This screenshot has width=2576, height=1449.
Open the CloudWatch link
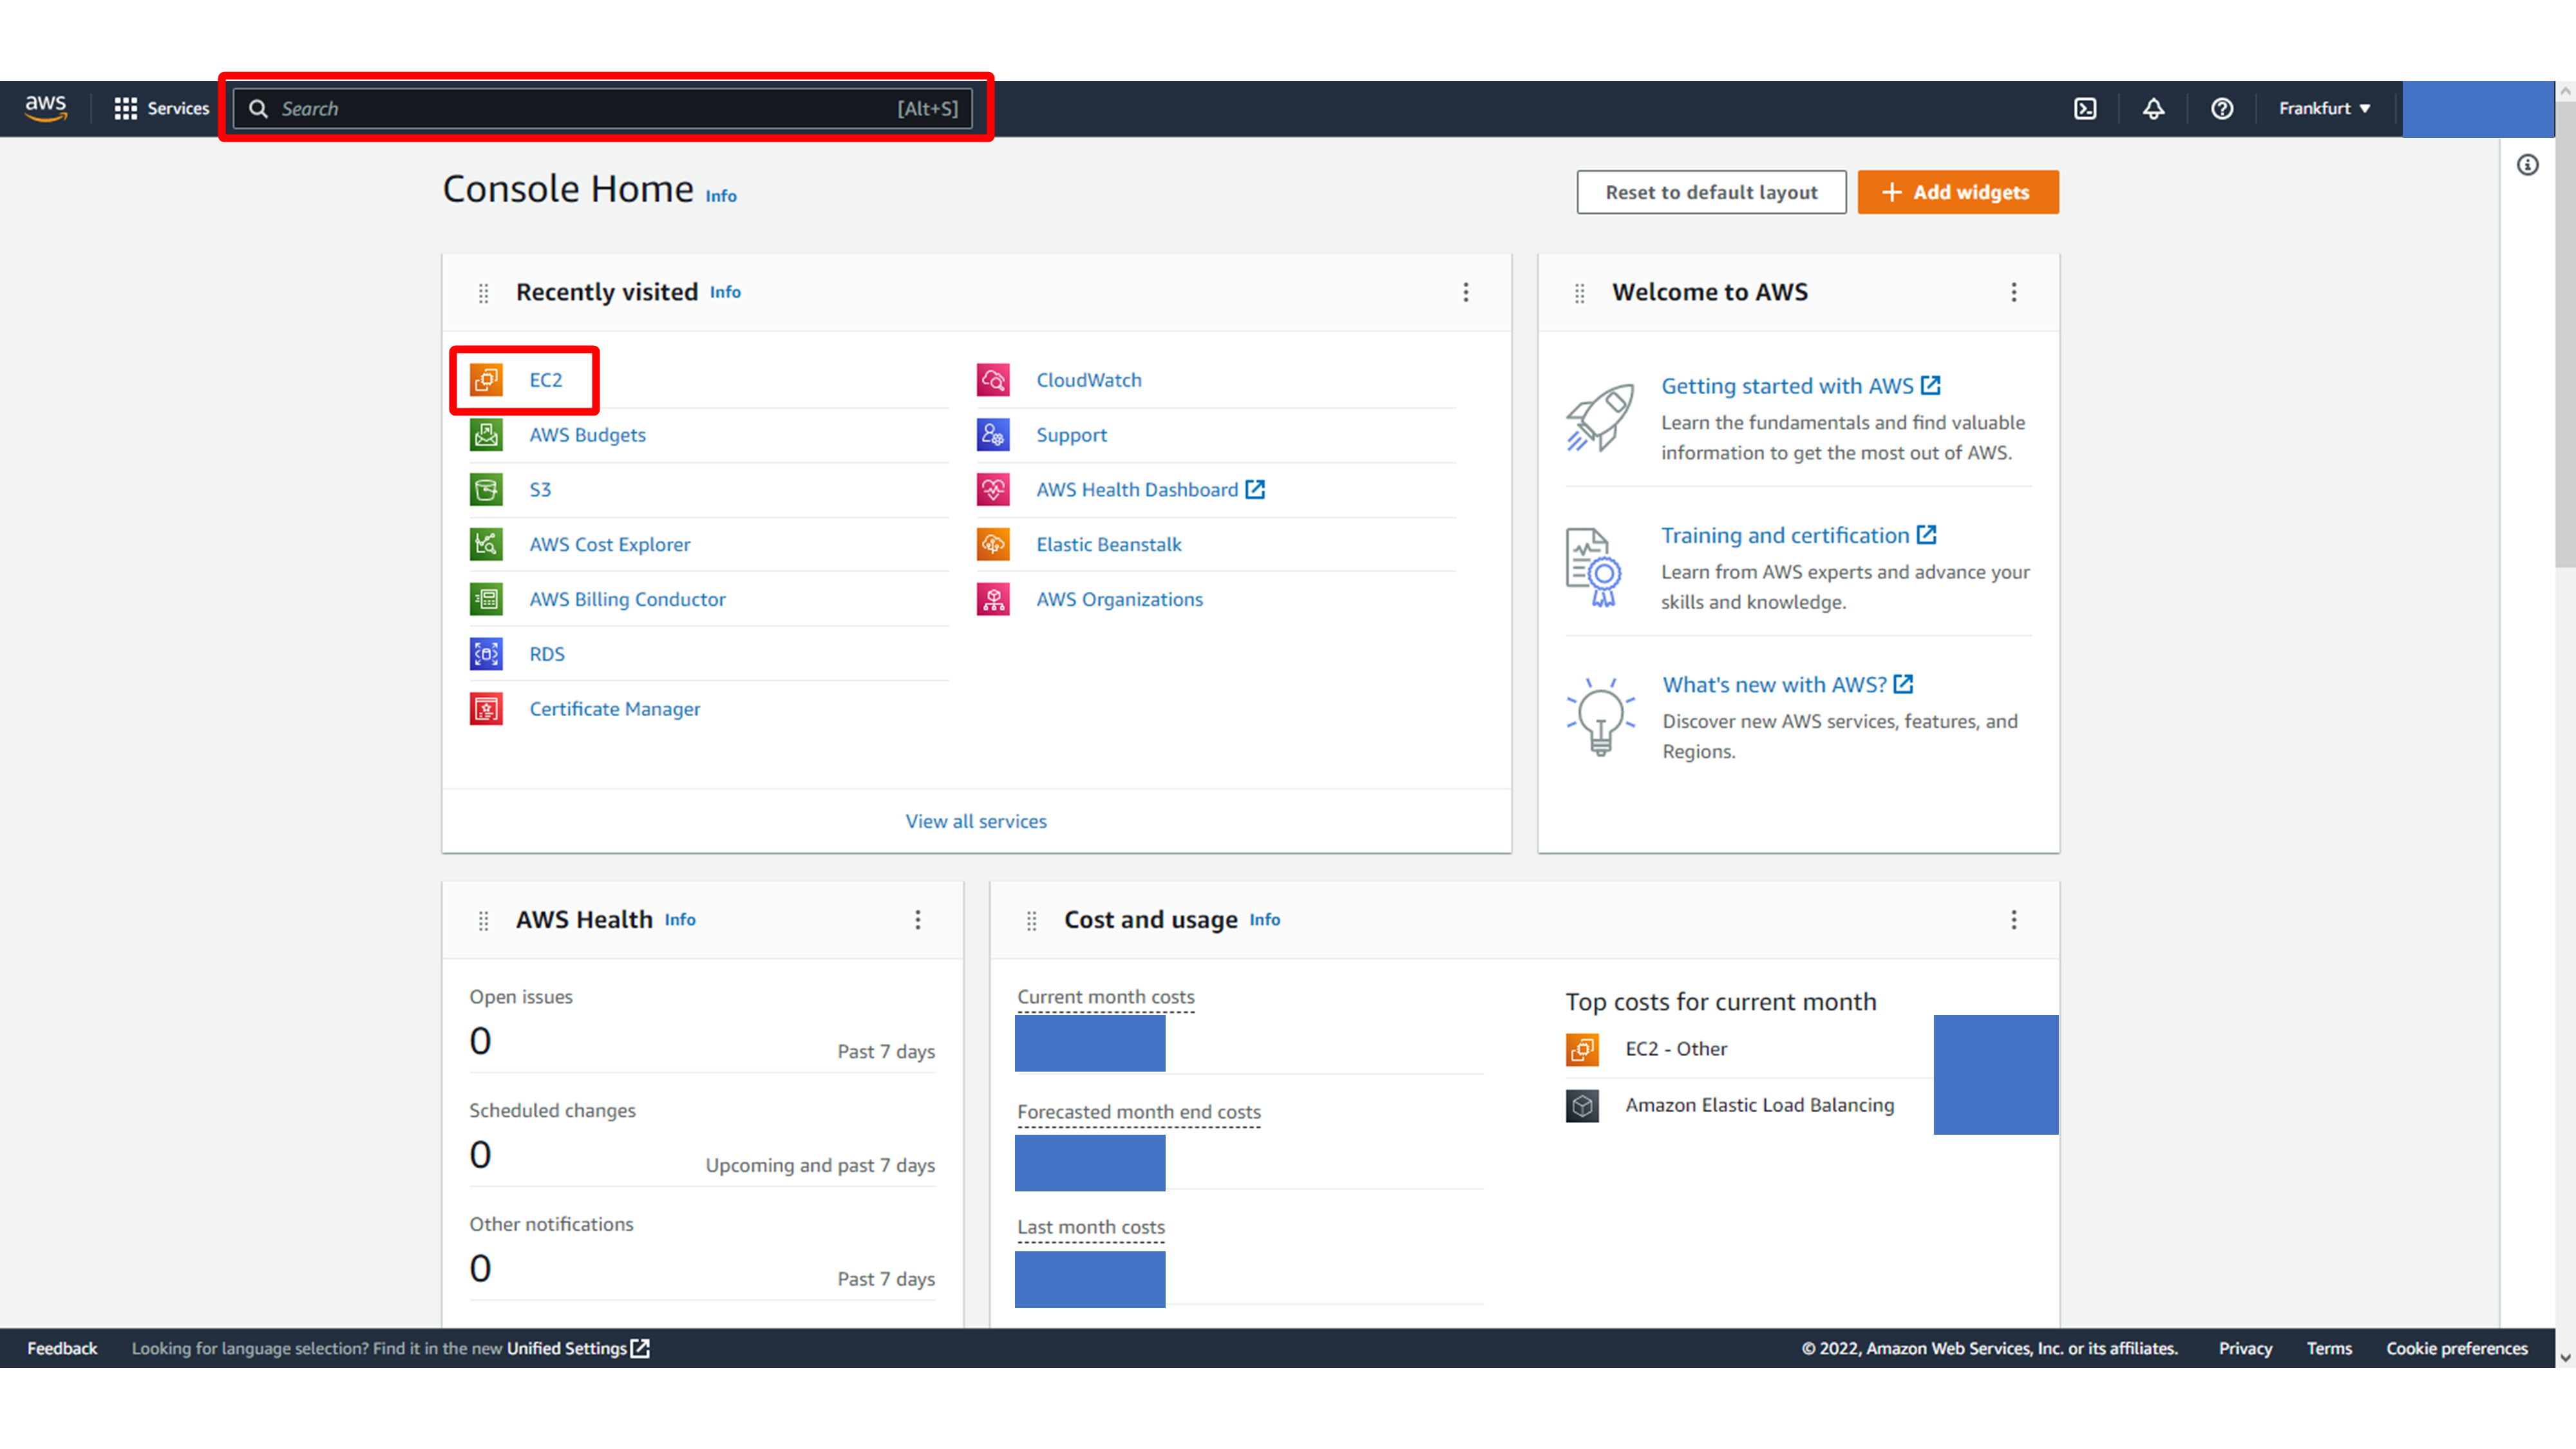pyautogui.click(x=1089, y=380)
